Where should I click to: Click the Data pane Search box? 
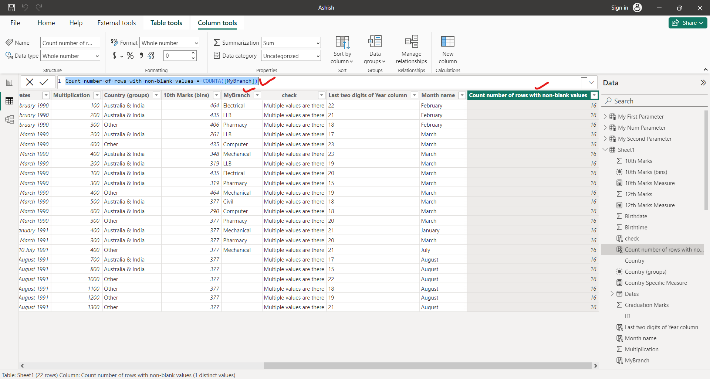tap(655, 101)
